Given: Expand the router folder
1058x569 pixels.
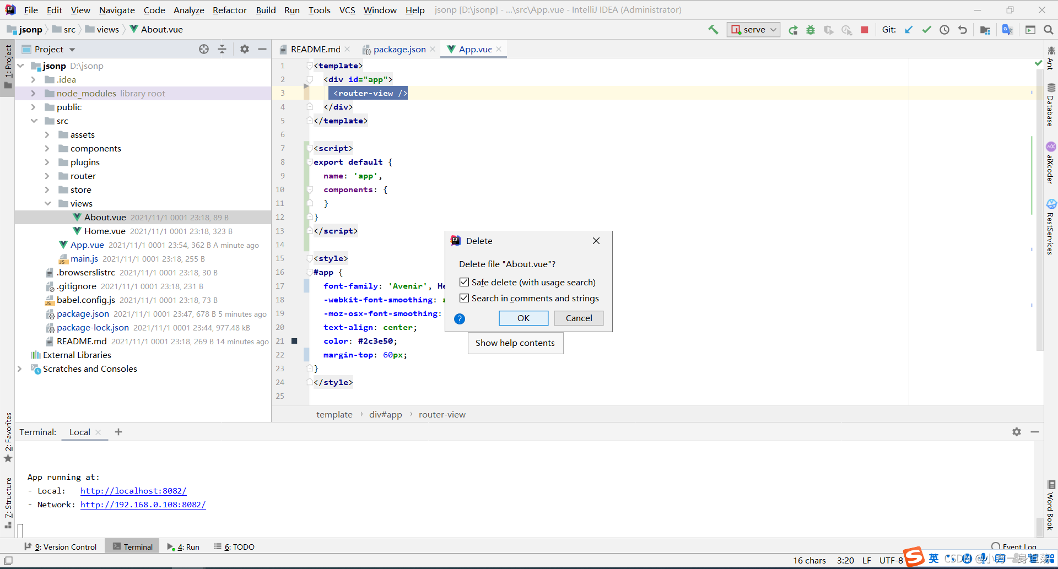Looking at the screenshot, I should (x=47, y=176).
